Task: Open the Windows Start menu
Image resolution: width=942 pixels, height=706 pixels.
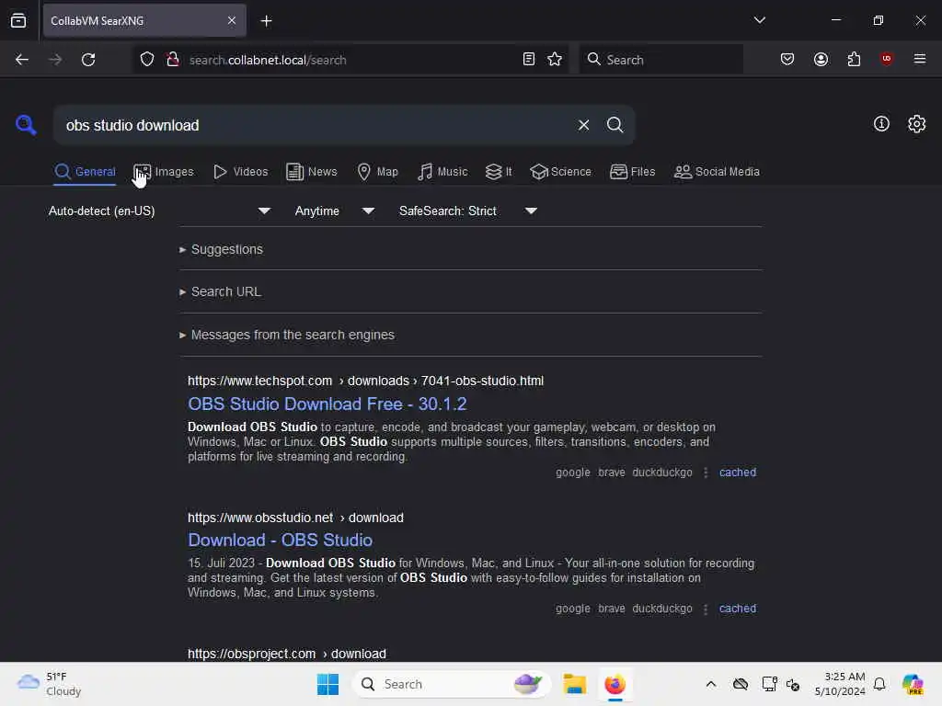Action: [x=328, y=684]
